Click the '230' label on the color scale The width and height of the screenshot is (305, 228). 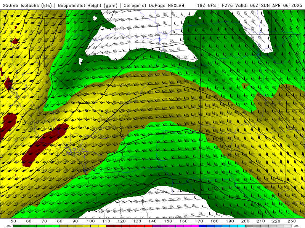[292, 221]
